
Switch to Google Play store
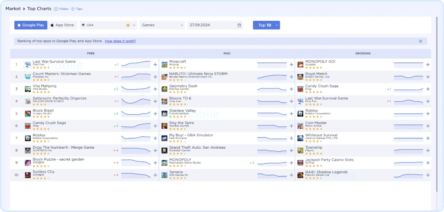[x=31, y=25]
